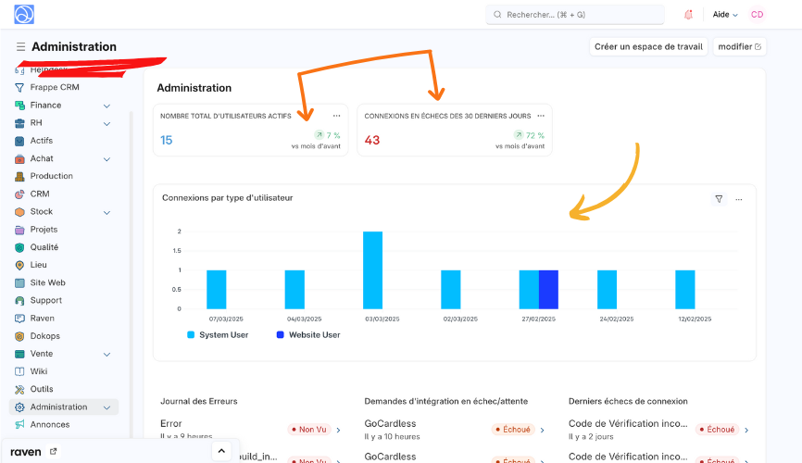Click Derniers échecs de connexion heading
The height and width of the screenshot is (463, 802).
pyautogui.click(x=628, y=401)
